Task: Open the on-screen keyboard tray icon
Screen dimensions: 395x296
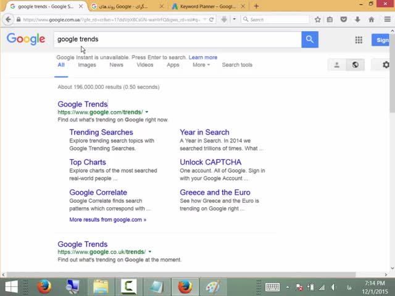Action: 272,287
